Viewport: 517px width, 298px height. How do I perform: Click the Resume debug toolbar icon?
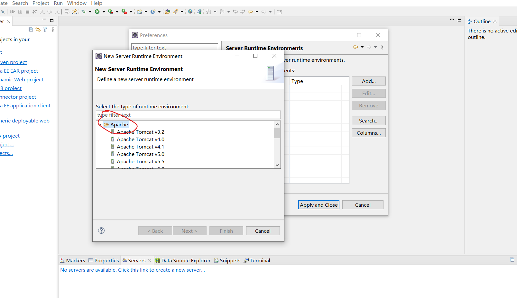point(13,12)
